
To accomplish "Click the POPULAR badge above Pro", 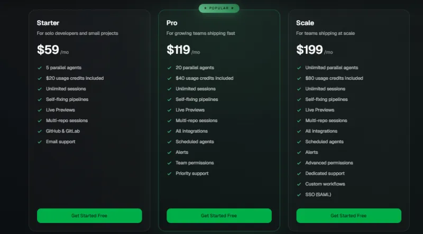I will pyautogui.click(x=219, y=8).
